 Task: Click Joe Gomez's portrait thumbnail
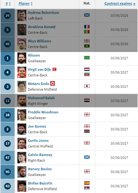22,129
